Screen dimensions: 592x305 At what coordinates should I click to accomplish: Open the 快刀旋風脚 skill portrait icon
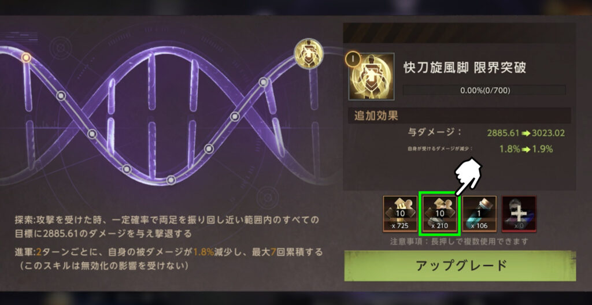(371, 77)
